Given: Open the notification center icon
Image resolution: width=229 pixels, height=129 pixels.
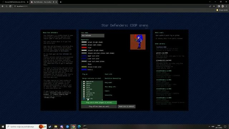Looking at the screenshot, I should click(225, 126).
